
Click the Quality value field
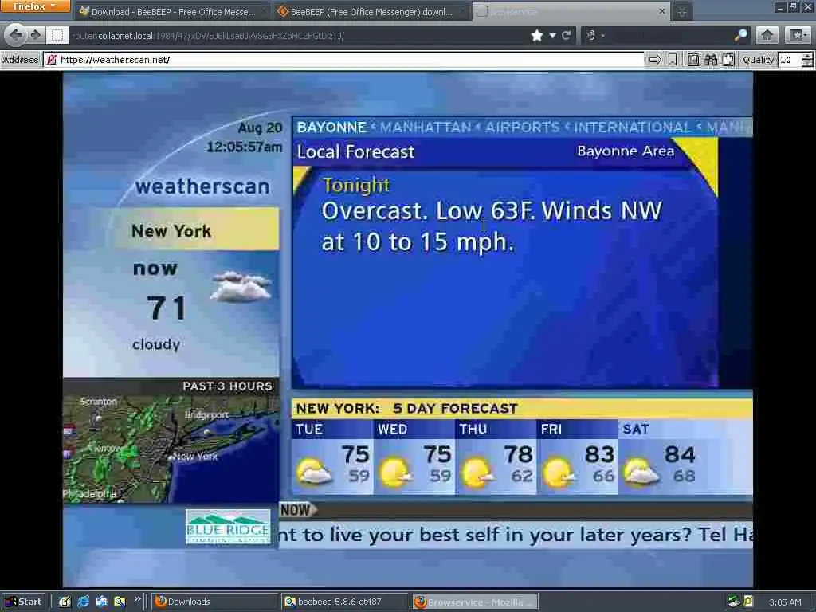click(x=790, y=60)
